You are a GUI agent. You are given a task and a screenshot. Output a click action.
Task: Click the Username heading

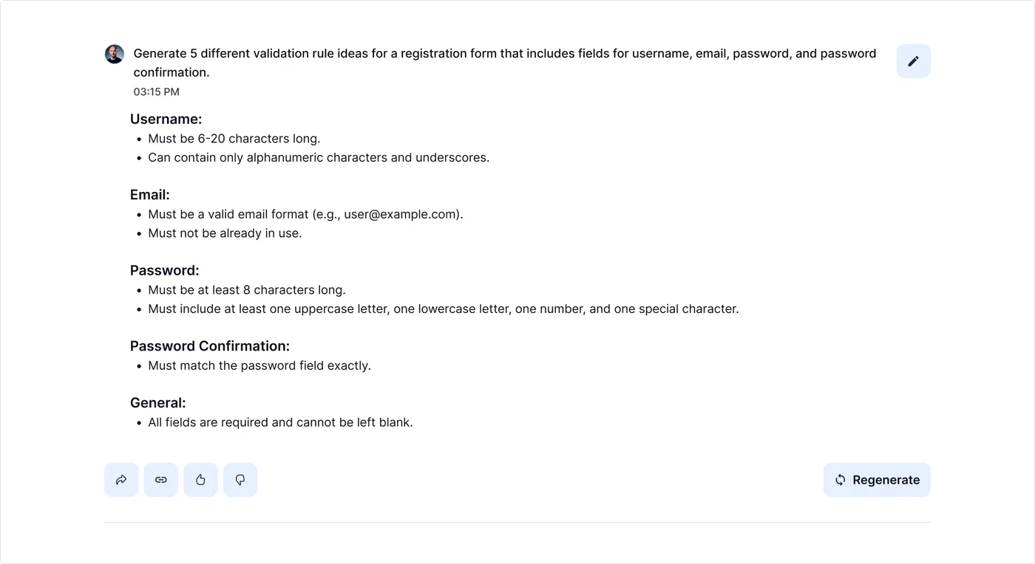[x=166, y=119]
